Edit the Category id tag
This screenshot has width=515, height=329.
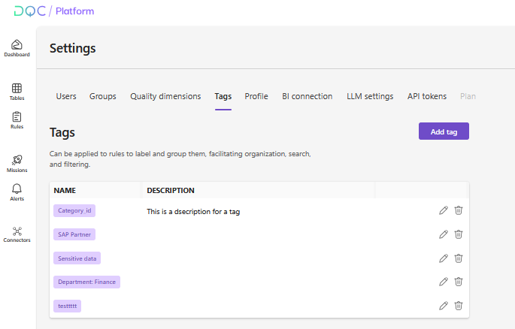pyautogui.click(x=443, y=210)
